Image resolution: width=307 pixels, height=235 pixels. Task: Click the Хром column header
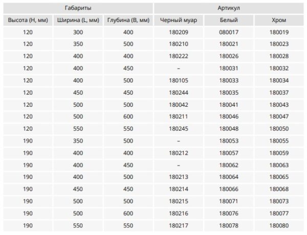279,20
